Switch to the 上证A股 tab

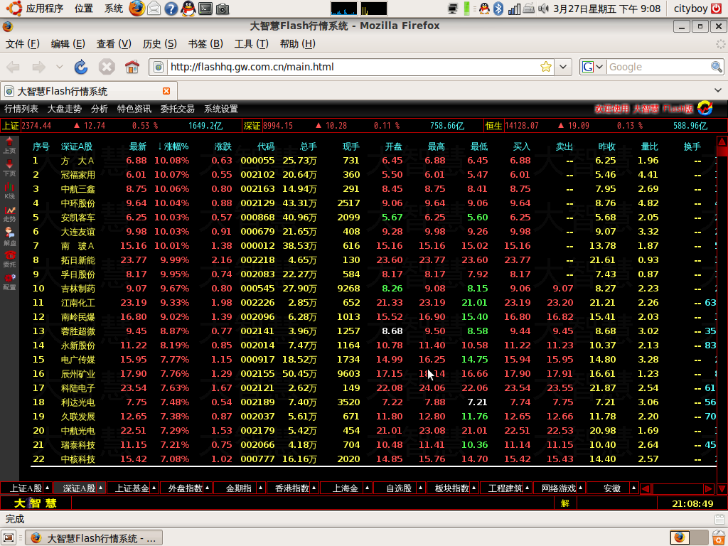click(x=26, y=488)
